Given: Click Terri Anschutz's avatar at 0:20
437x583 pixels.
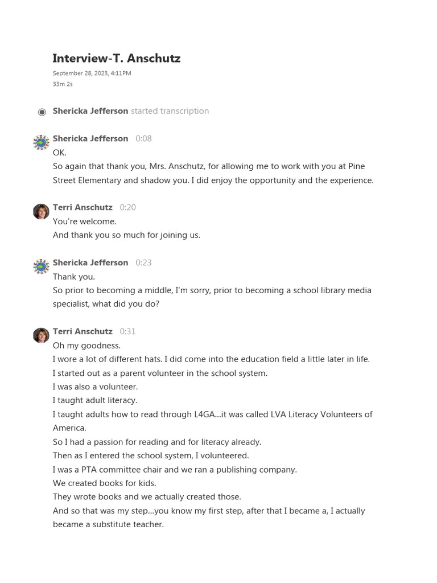Looking at the screenshot, I should tap(42, 211).
